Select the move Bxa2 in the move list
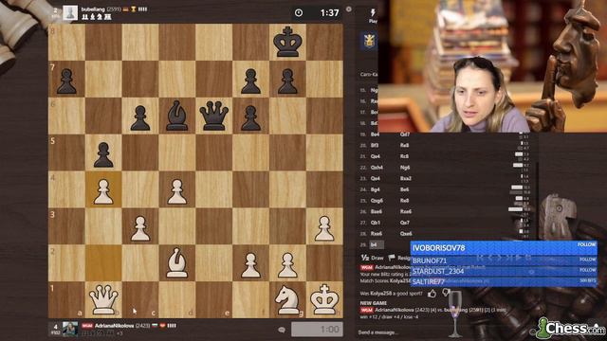The height and width of the screenshot is (341, 607). coord(405,179)
